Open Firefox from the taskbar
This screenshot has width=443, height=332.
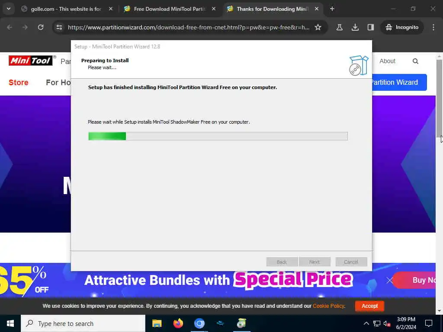point(178,323)
